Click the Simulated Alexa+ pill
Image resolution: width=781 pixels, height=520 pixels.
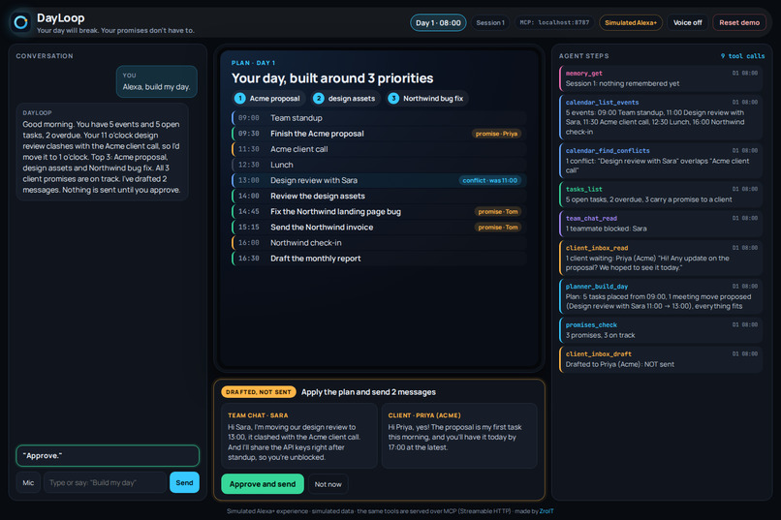tap(631, 23)
